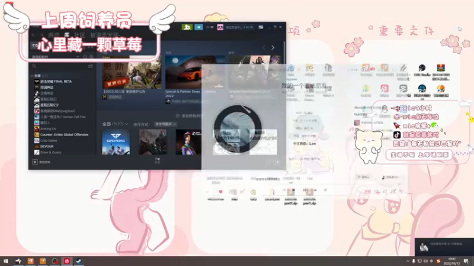Select the MahjongSoul game entry
The height and width of the screenshot is (266, 474).
coord(55,111)
